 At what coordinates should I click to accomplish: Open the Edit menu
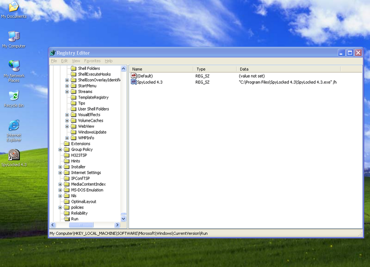(x=64, y=61)
